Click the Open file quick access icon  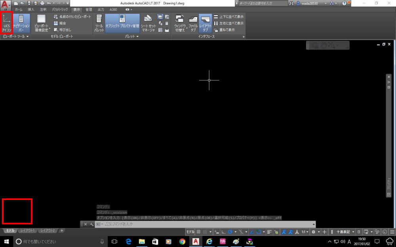(x=23, y=3)
